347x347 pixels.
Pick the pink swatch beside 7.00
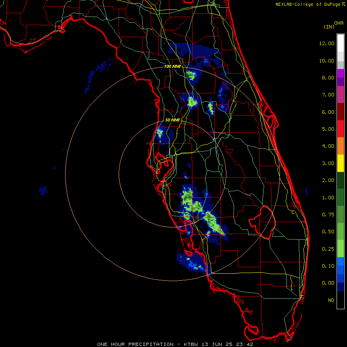pos(340,94)
